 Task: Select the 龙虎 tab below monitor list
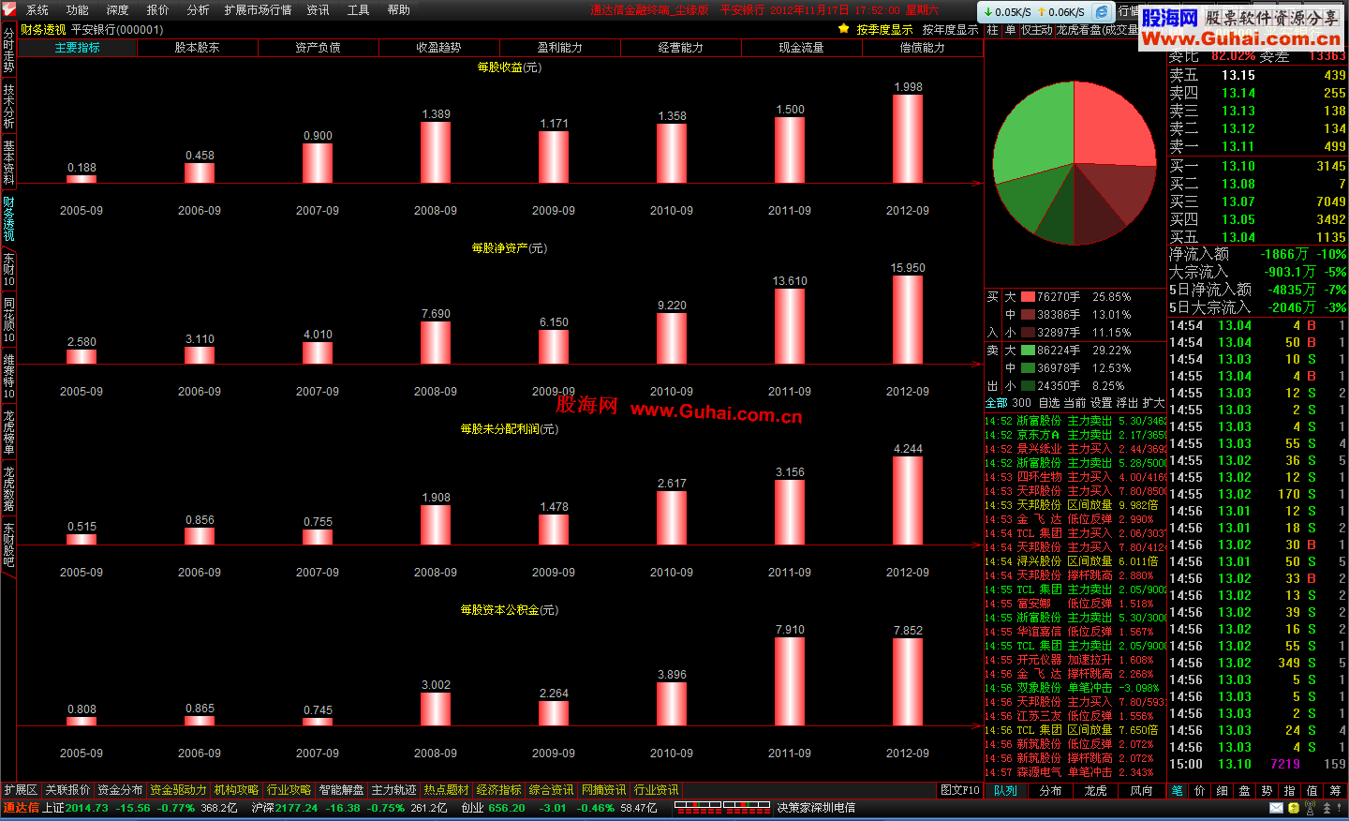click(1096, 791)
